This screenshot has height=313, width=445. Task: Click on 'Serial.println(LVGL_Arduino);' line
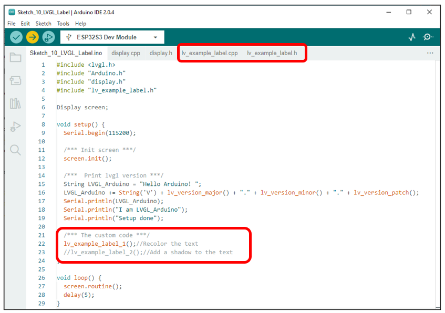[x=113, y=201]
